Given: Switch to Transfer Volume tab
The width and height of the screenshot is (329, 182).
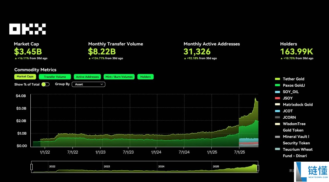Looking at the screenshot, I should tap(55, 77).
